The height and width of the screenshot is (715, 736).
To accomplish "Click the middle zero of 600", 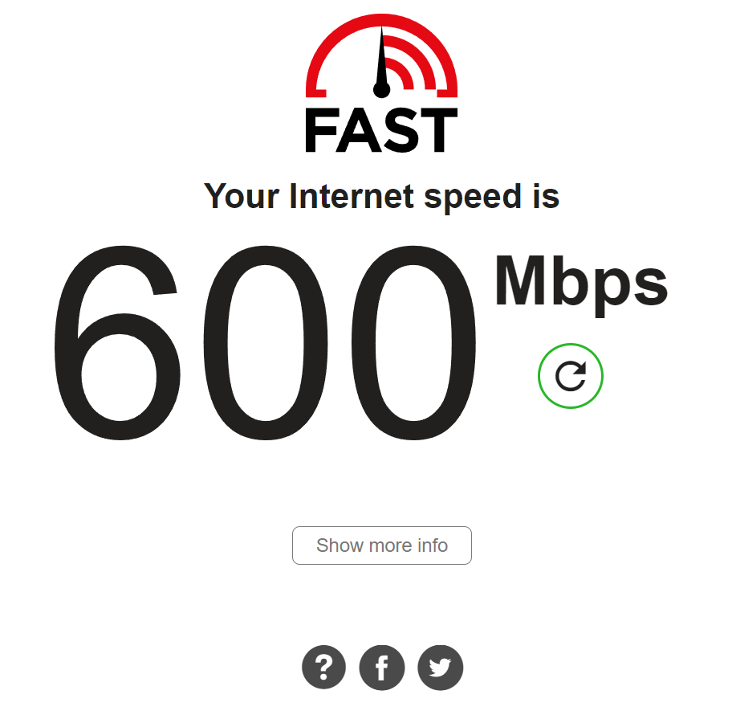I will (x=266, y=343).
